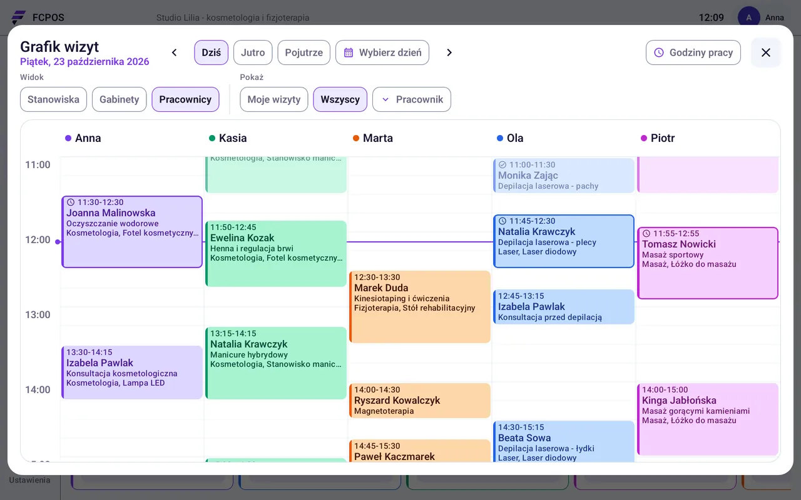Open Marek Duda's kinesiotaping appointment
Screen dimensions: 801x500
(x=420, y=307)
